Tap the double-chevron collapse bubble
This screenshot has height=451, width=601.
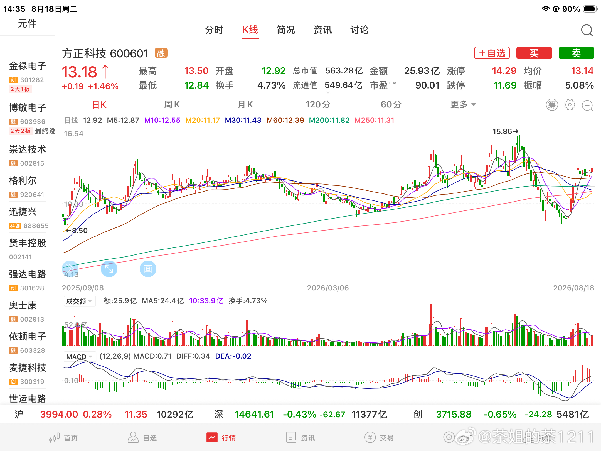pos(70,269)
